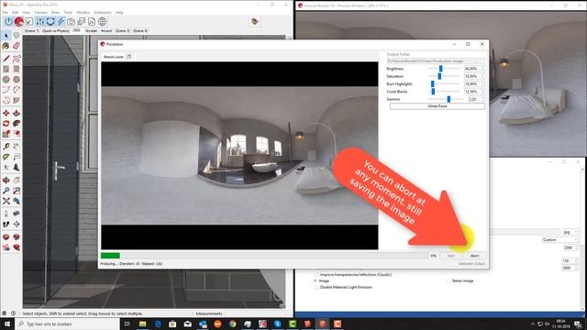
Task: Open the Help menu in SketchUp
Action: click(x=119, y=12)
